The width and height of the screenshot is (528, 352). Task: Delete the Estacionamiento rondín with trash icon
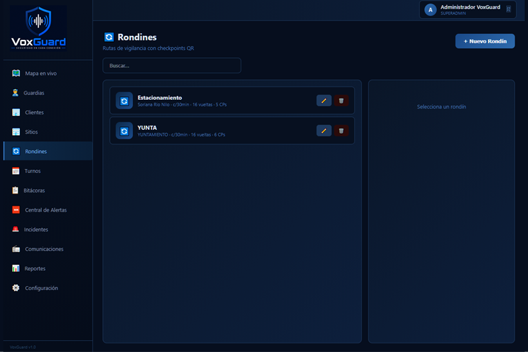pos(341,100)
